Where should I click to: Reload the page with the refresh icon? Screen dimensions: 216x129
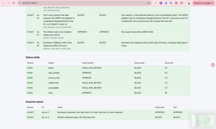[x=13, y=3]
